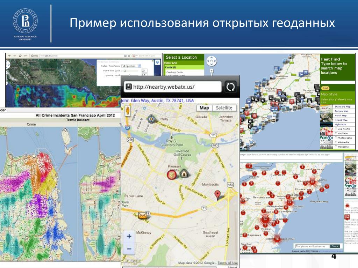
Task: Click the Panoramio thumbnail in Map Style list
Action: coord(326,137)
